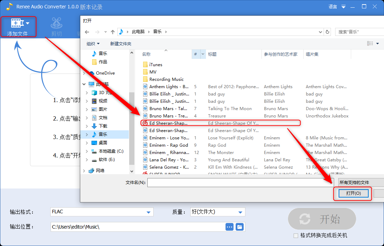Expand the address bar history dropdown

coord(320,32)
